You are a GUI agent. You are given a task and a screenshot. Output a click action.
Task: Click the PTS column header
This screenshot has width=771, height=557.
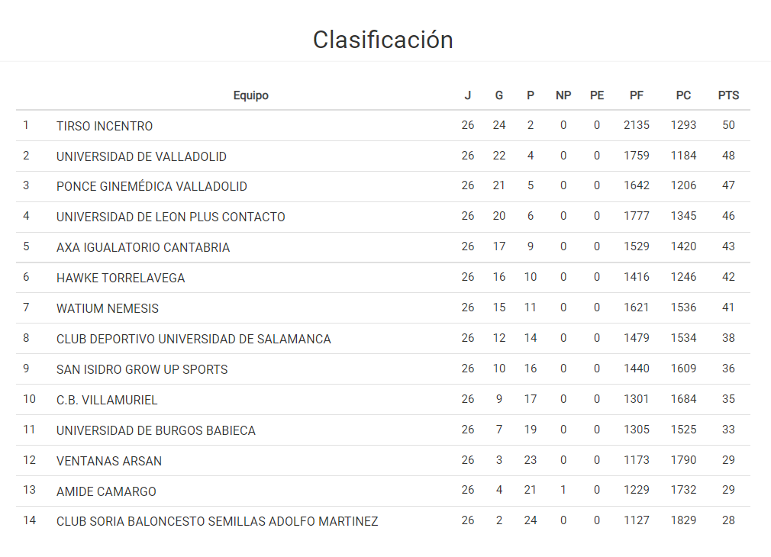pos(728,95)
